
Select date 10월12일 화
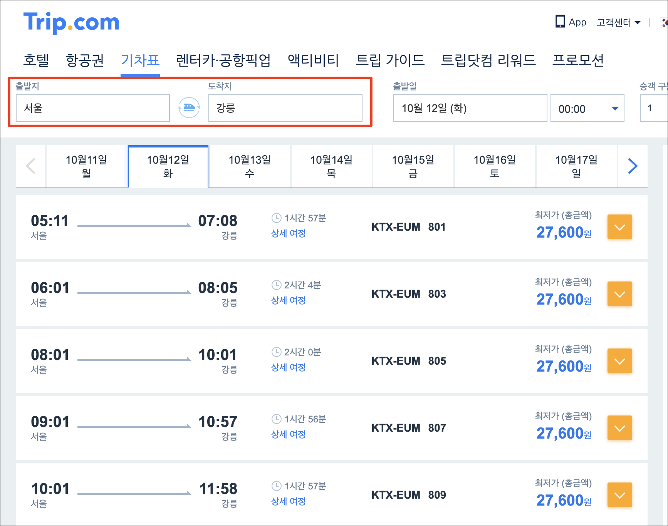[168, 166]
